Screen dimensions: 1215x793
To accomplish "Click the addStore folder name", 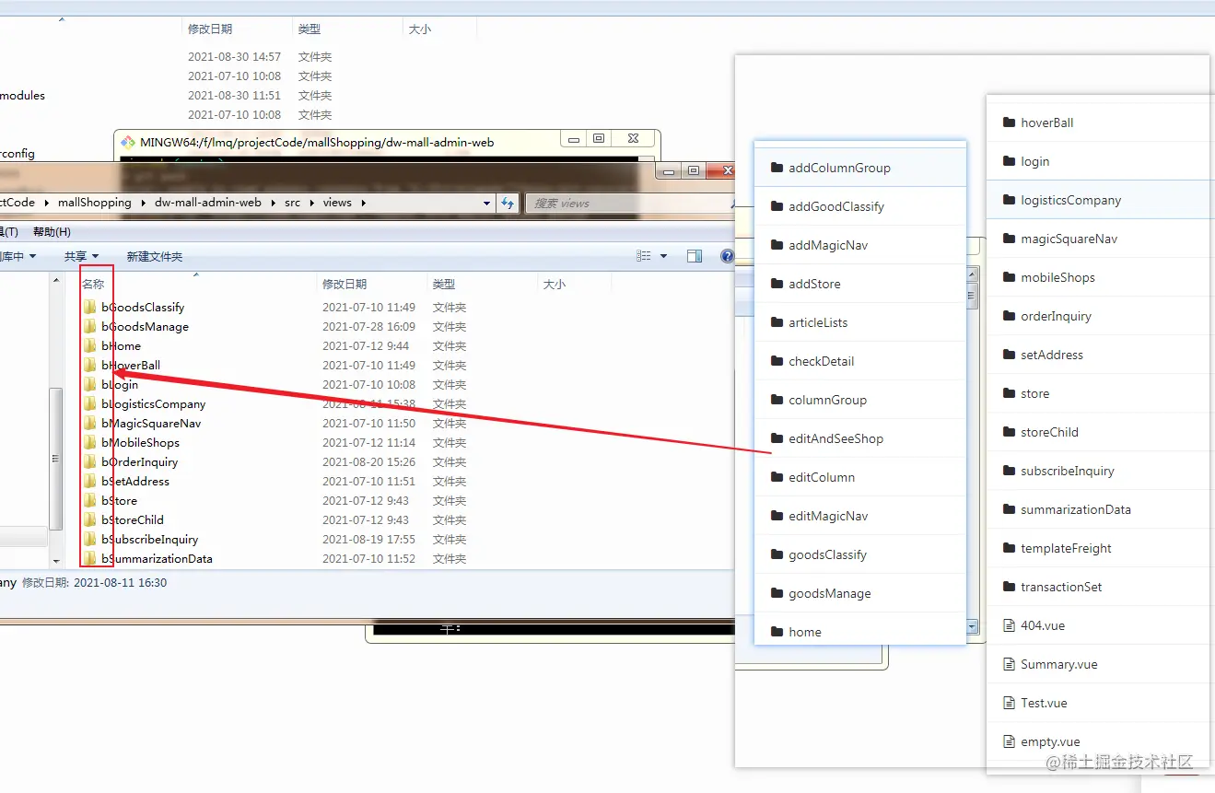I will [x=815, y=285].
